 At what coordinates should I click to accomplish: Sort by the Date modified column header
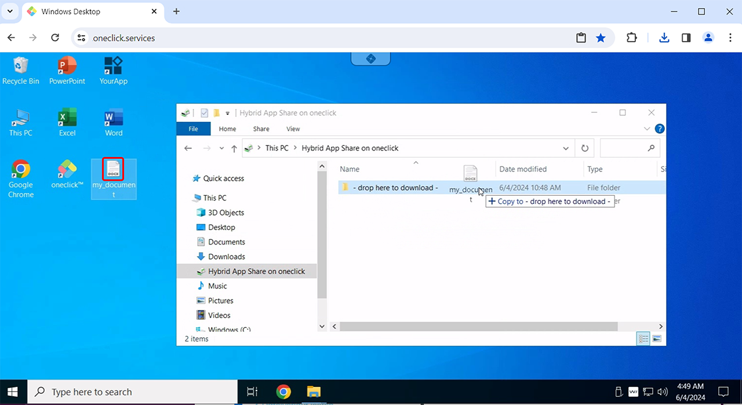click(523, 169)
